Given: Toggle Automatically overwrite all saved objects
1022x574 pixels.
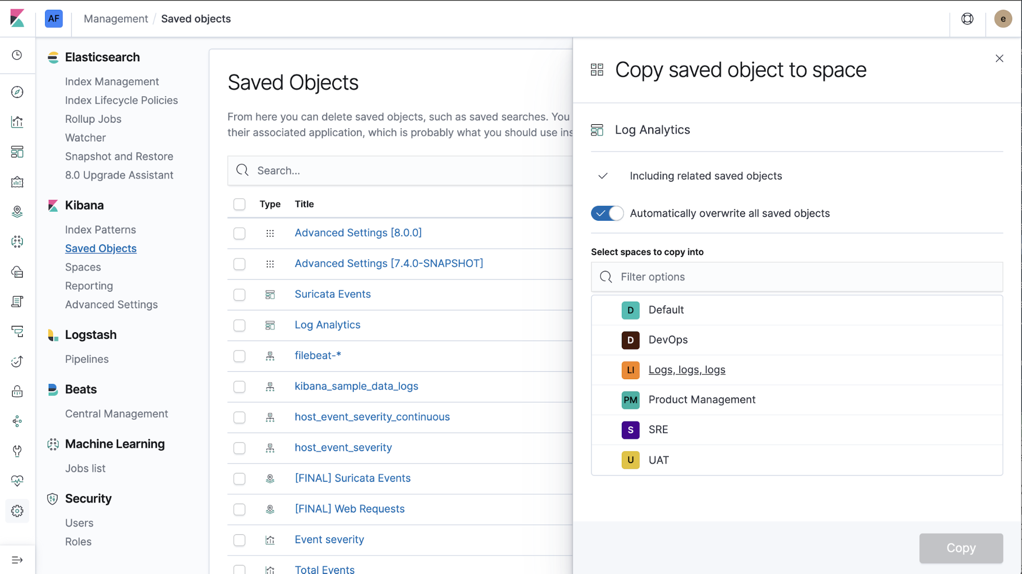Looking at the screenshot, I should [x=607, y=213].
